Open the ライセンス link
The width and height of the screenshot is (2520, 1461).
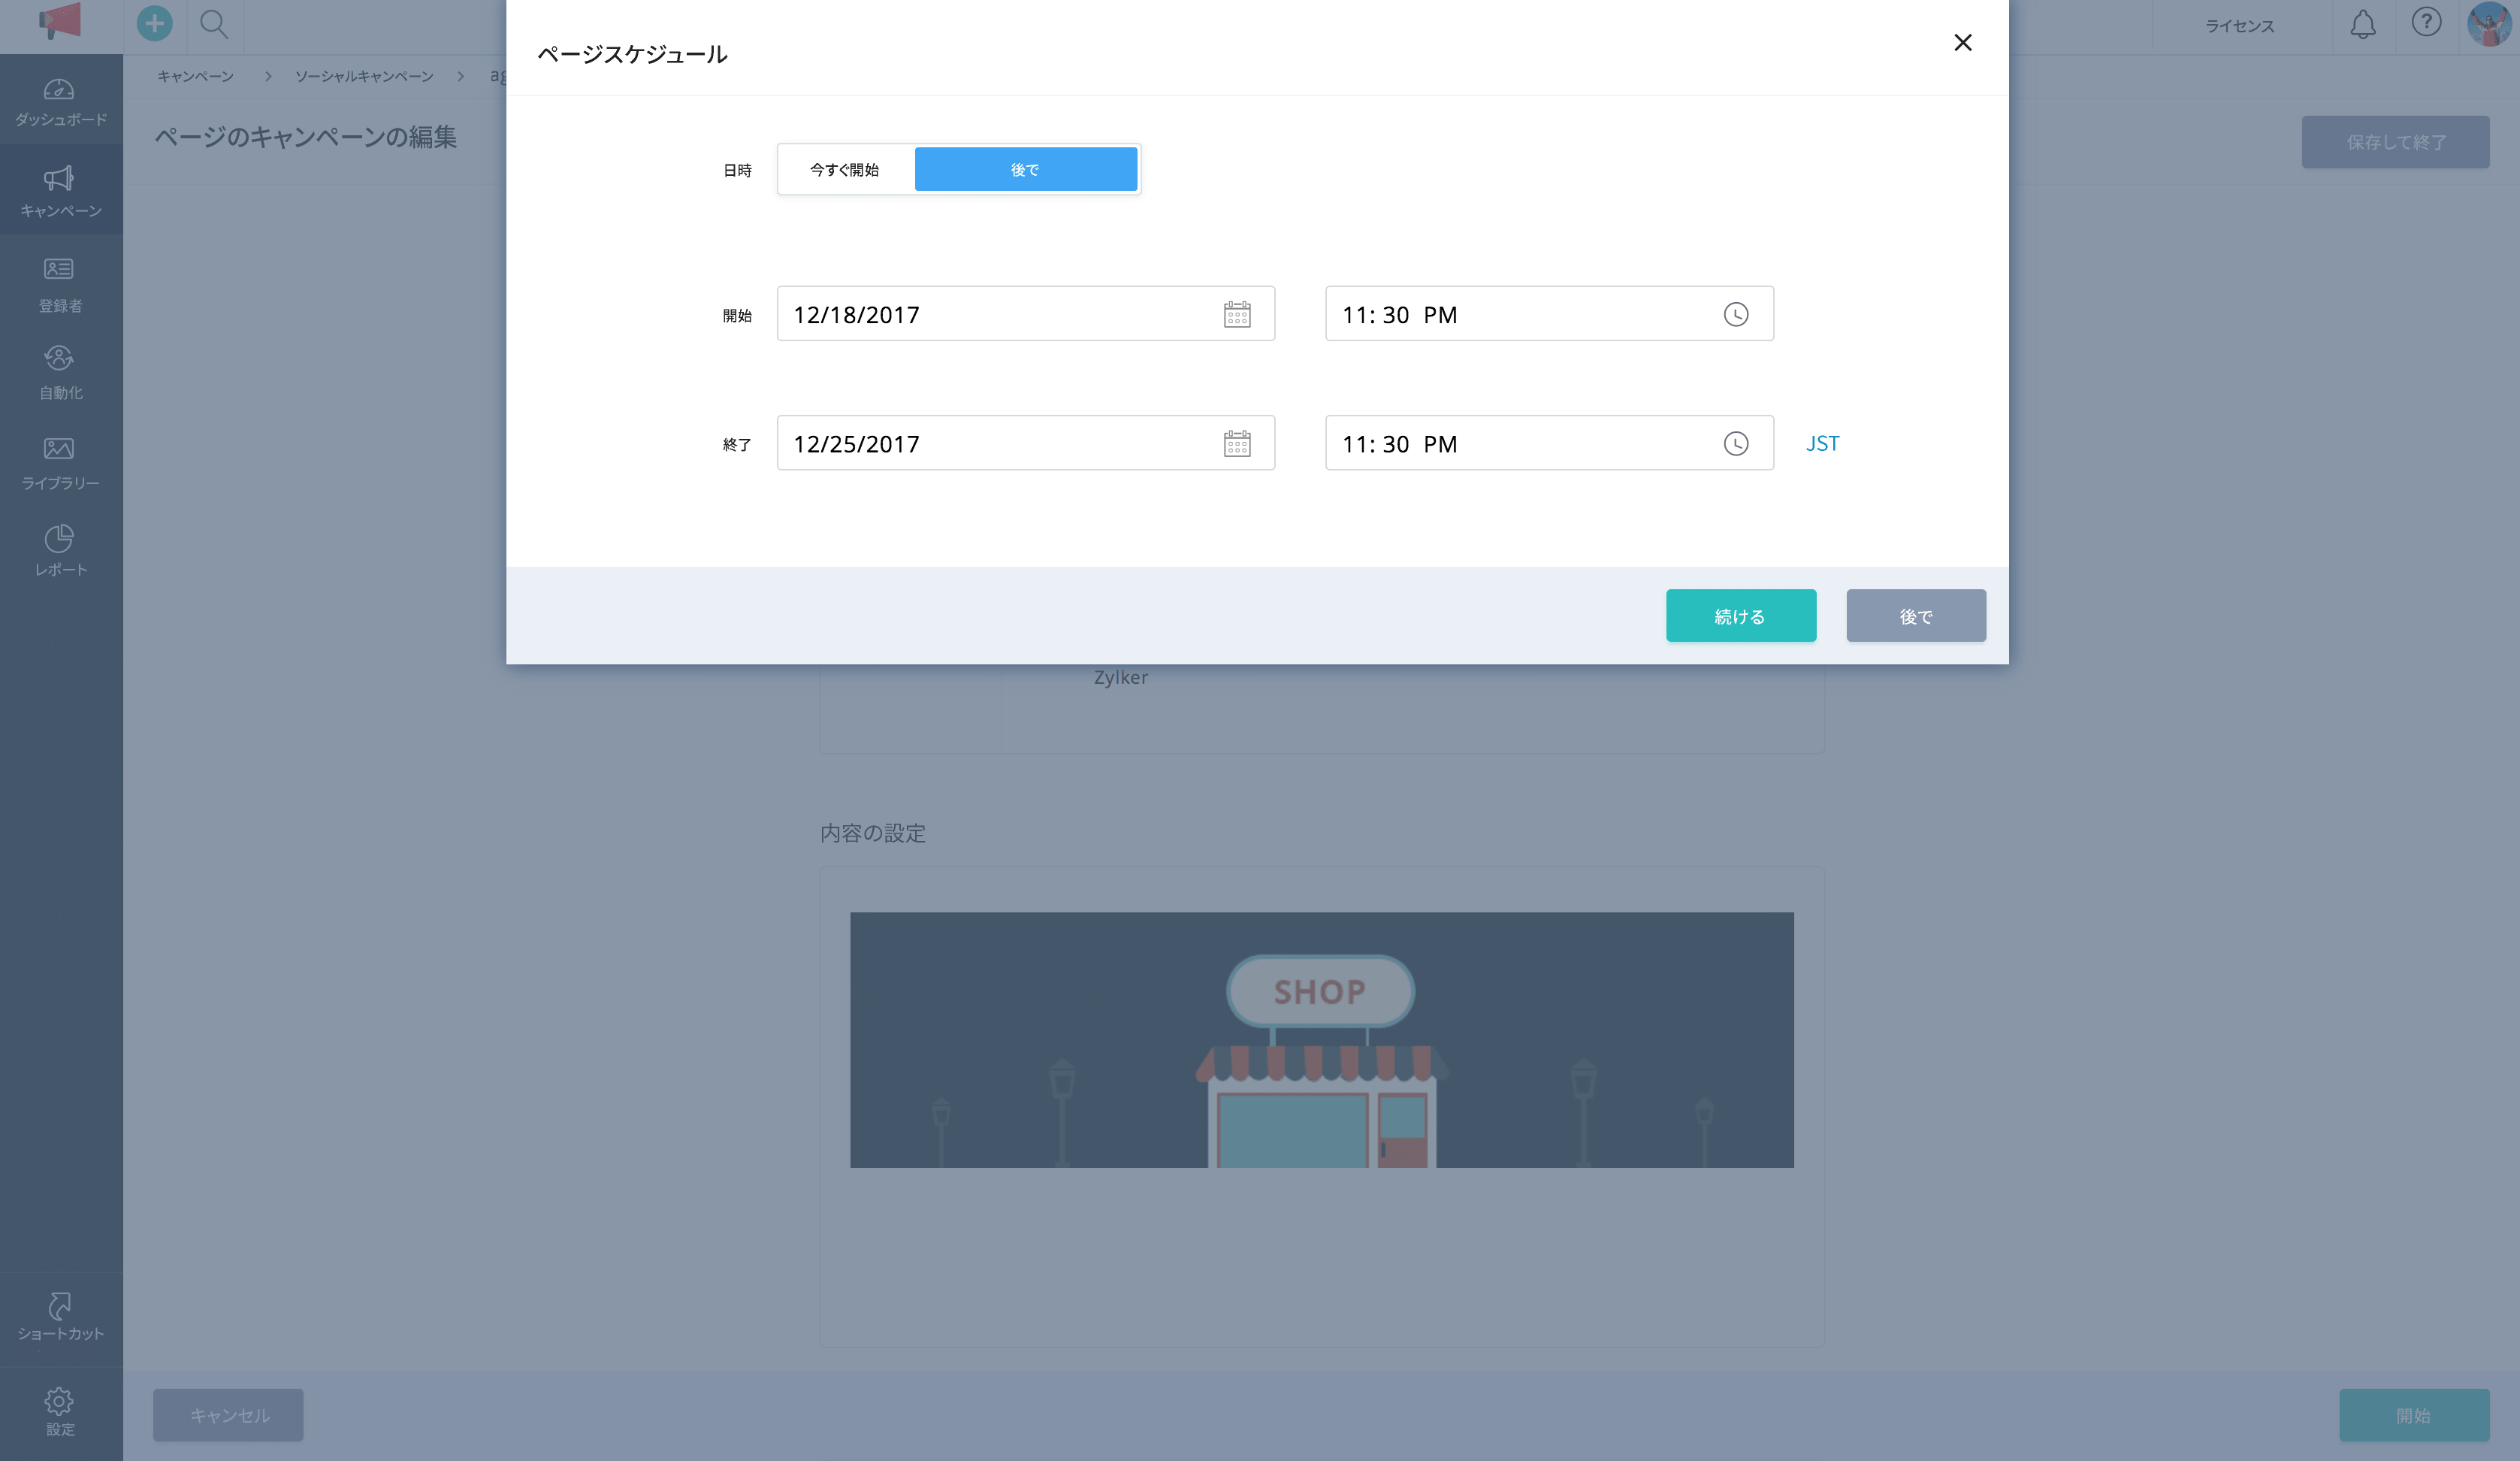click(2240, 26)
